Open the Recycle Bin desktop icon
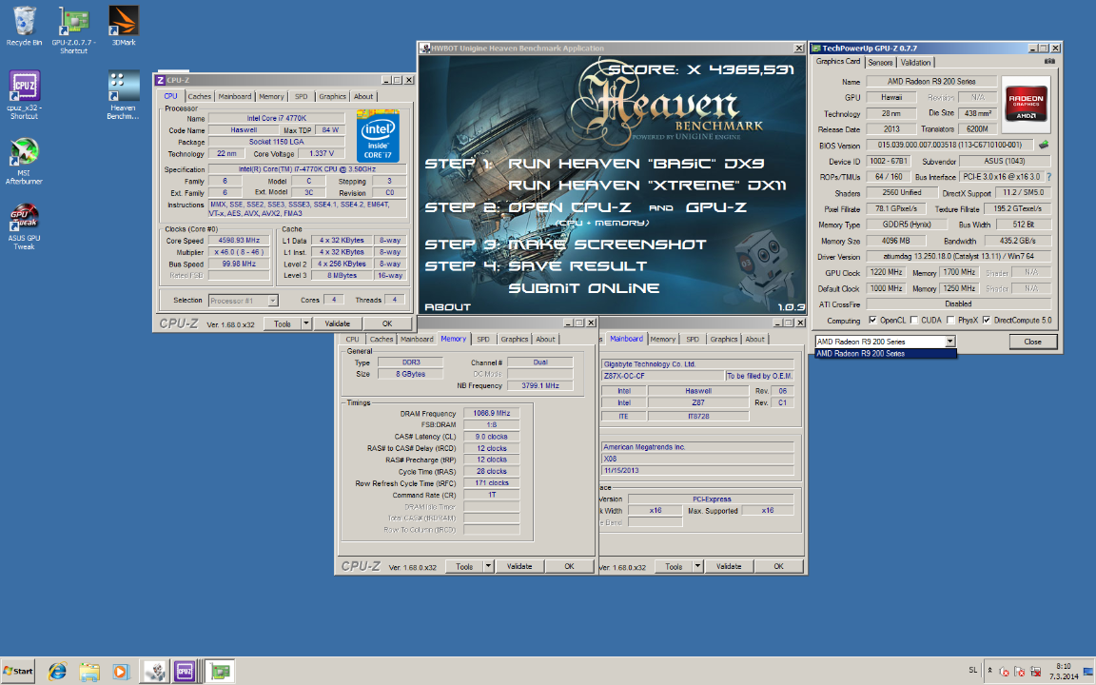The height and width of the screenshot is (685, 1096). pyautogui.click(x=24, y=27)
